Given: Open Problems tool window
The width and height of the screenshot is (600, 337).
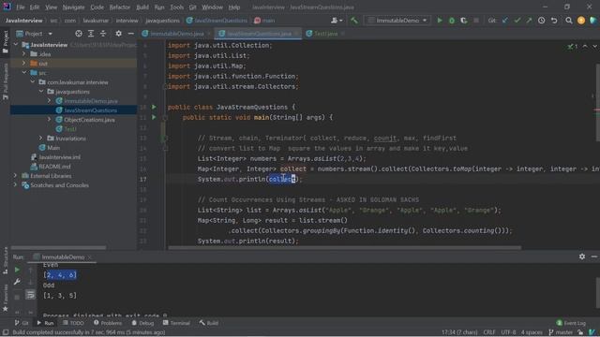Looking at the screenshot, I should (x=108, y=323).
